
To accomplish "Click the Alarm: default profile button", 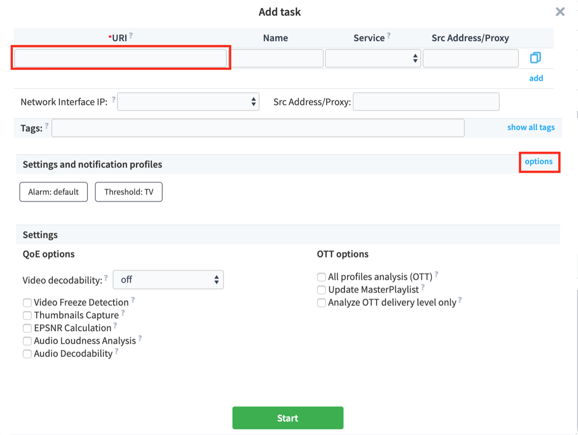I will [x=53, y=192].
